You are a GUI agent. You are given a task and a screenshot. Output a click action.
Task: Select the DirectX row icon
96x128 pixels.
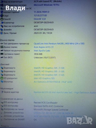click(x=2, y=19)
